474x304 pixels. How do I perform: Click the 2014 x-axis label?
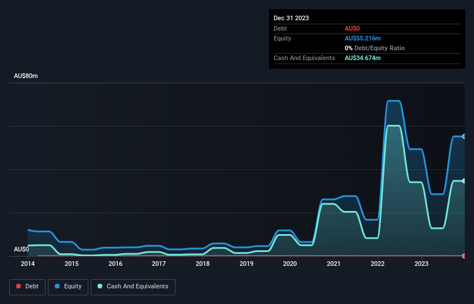pyautogui.click(x=28, y=264)
